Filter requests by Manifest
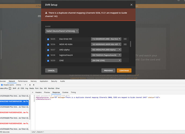185x134 pixels. point(51,88)
